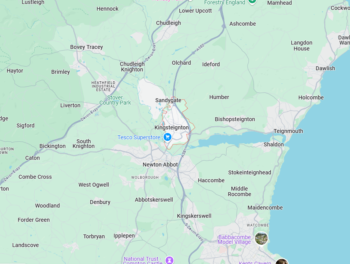Select the Kingsteignton place name

click(172, 127)
